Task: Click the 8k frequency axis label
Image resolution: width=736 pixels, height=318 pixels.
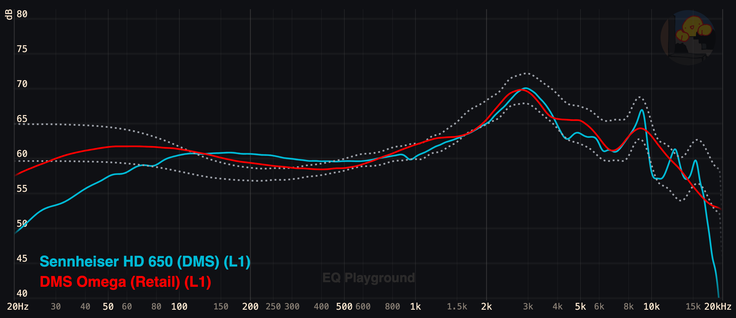Action: click(629, 307)
